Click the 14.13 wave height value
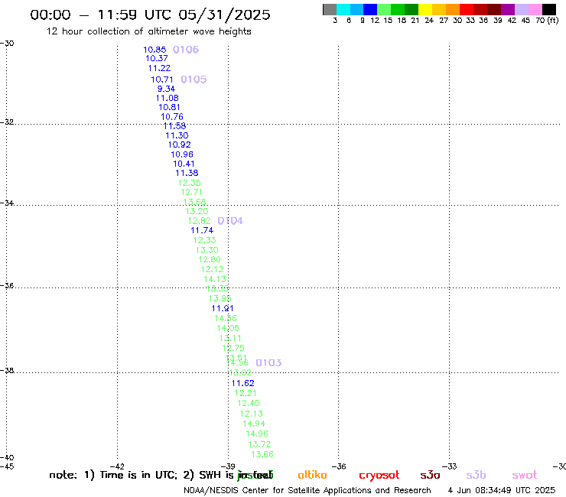This screenshot has height=497, width=566. 215,279
